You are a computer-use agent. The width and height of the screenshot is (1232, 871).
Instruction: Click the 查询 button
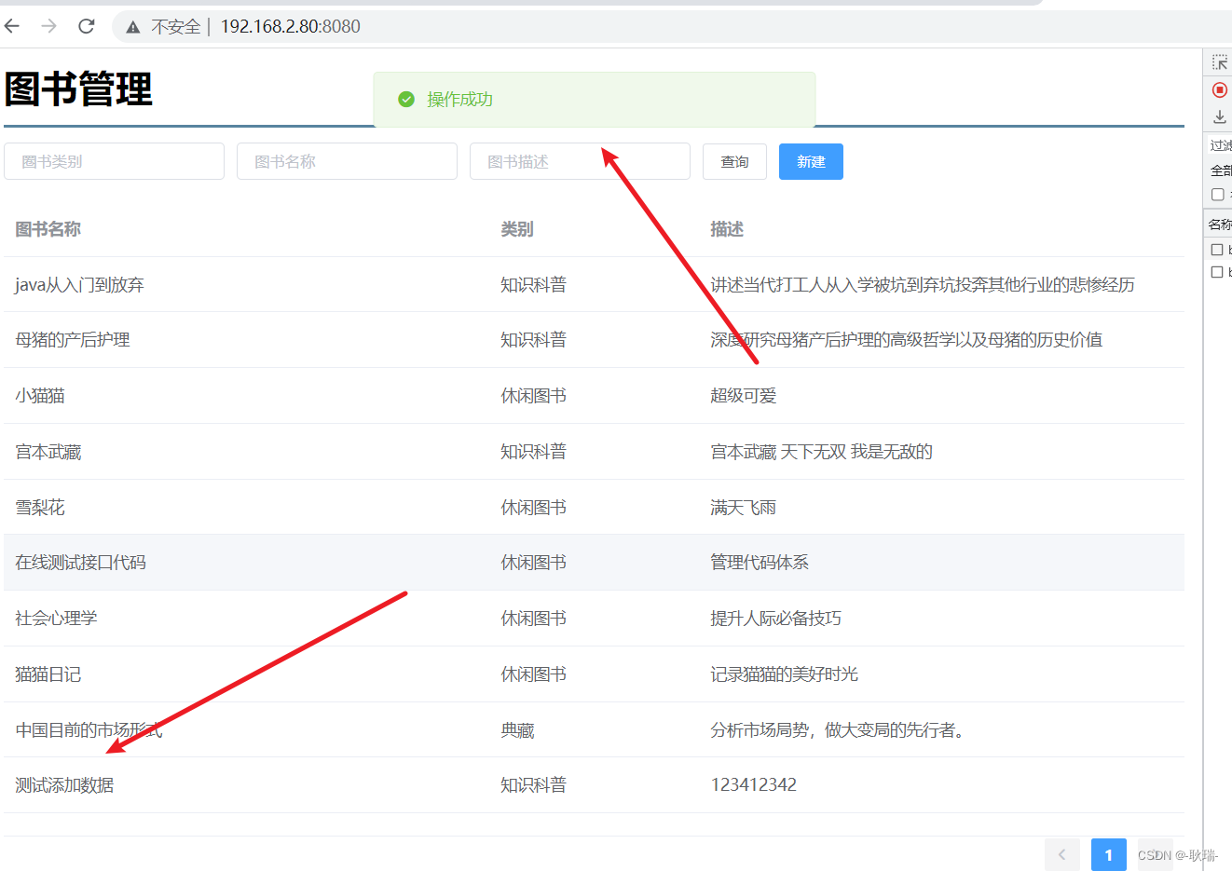point(734,161)
